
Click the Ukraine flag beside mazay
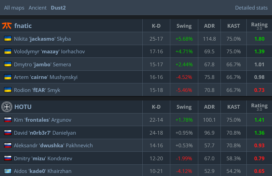click(8, 51)
